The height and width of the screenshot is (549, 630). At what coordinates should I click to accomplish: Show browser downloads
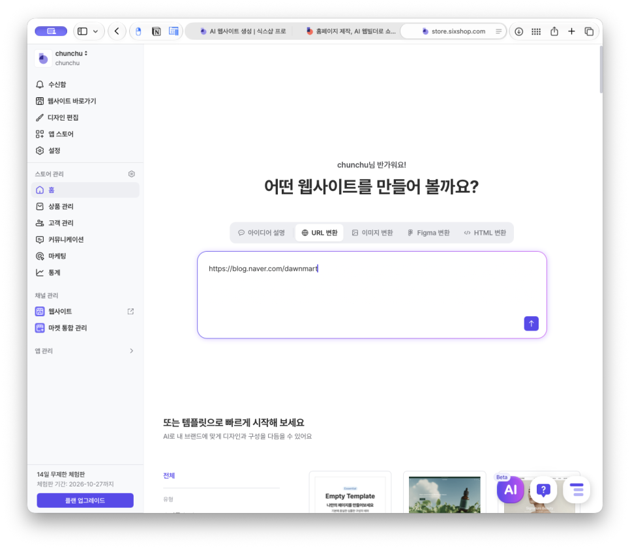click(518, 31)
